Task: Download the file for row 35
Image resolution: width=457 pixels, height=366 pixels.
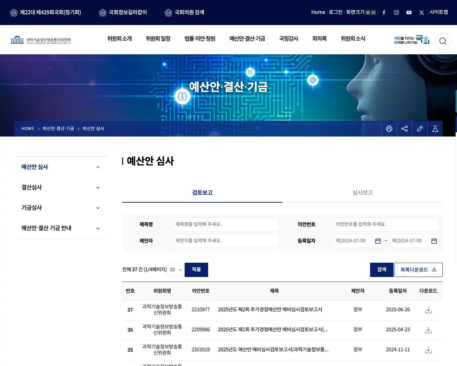Action: point(428,350)
